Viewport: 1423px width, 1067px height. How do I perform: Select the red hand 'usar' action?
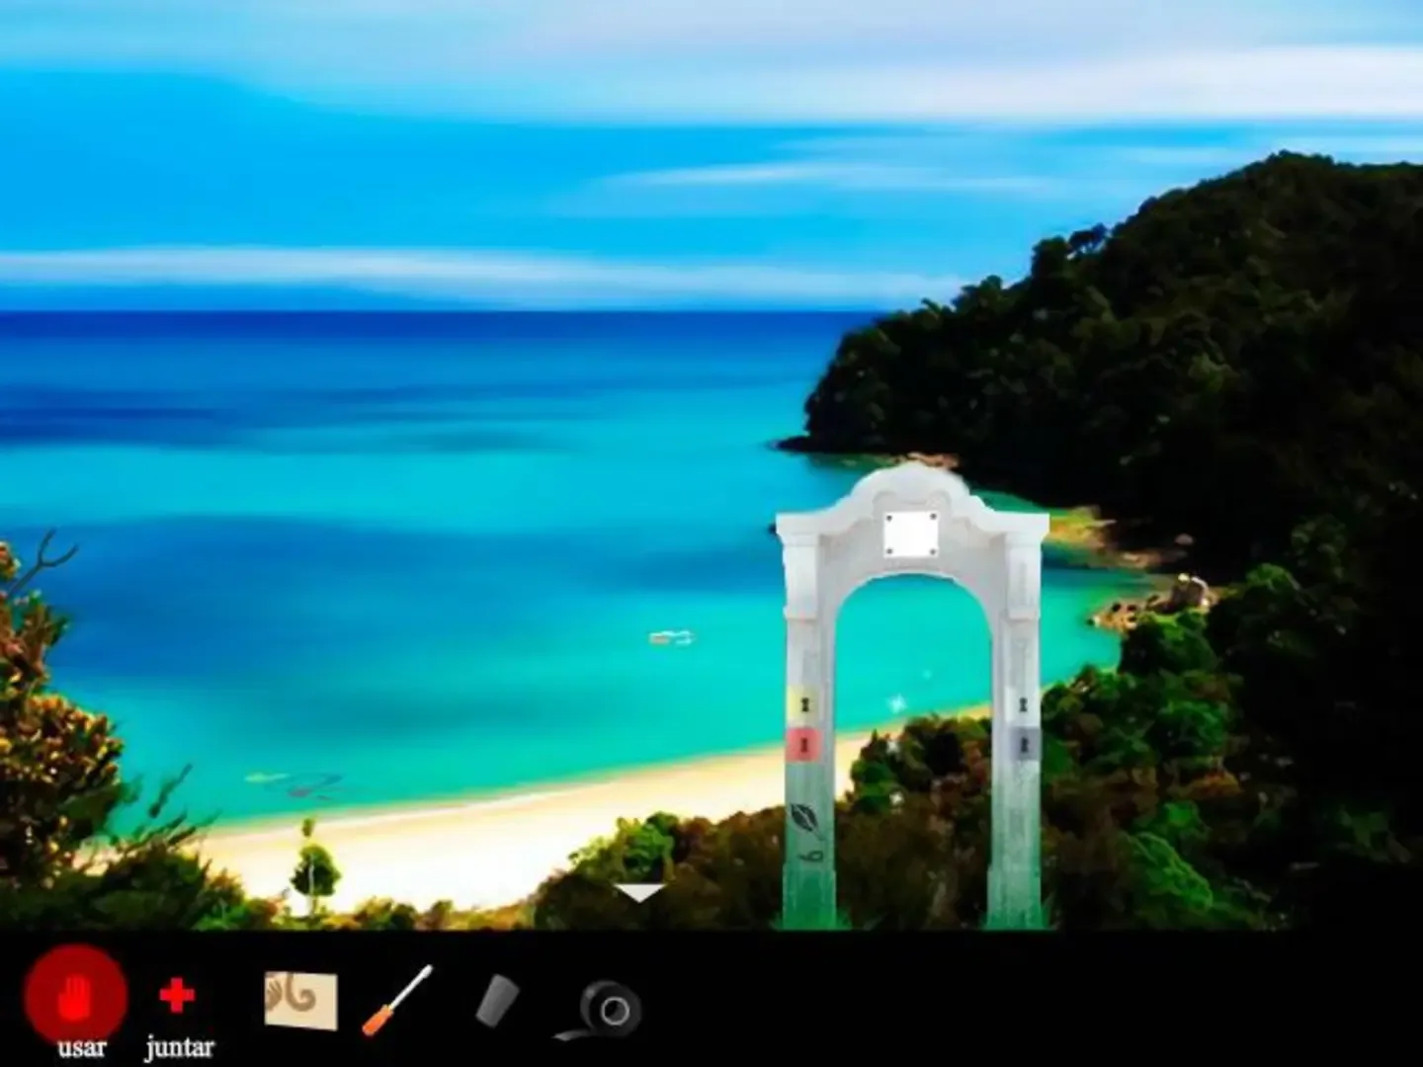(x=76, y=995)
